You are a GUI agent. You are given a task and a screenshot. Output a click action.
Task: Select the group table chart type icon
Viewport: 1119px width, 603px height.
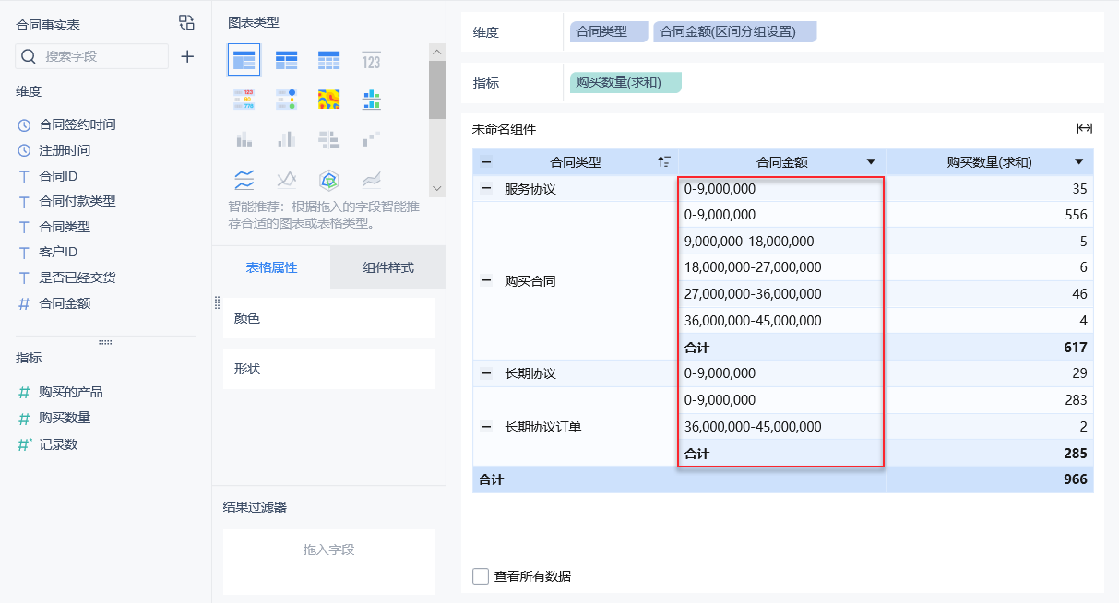[244, 60]
